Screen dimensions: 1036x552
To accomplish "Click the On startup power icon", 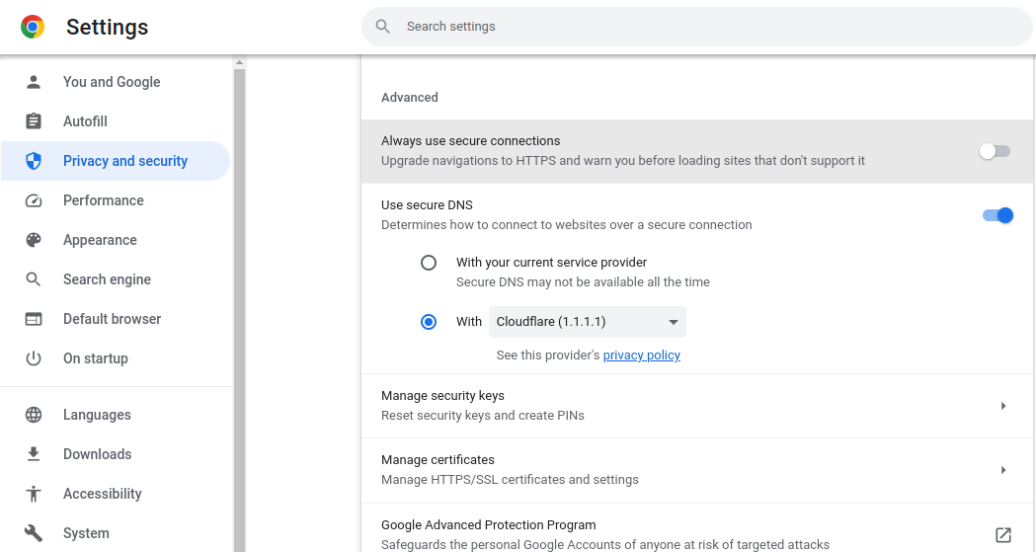I will (34, 358).
